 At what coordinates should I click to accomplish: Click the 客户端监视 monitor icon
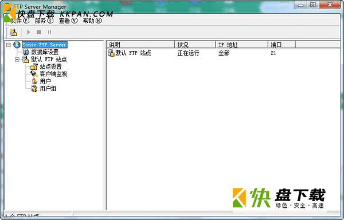tap(34, 74)
